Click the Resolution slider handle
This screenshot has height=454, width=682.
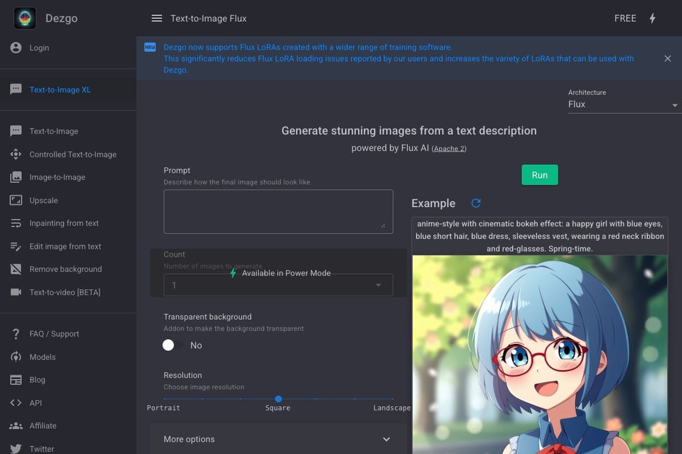coord(278,399)
